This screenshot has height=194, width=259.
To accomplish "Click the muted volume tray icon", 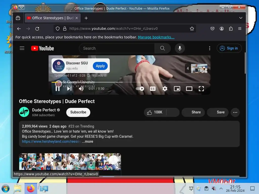I will click(214, 188).
